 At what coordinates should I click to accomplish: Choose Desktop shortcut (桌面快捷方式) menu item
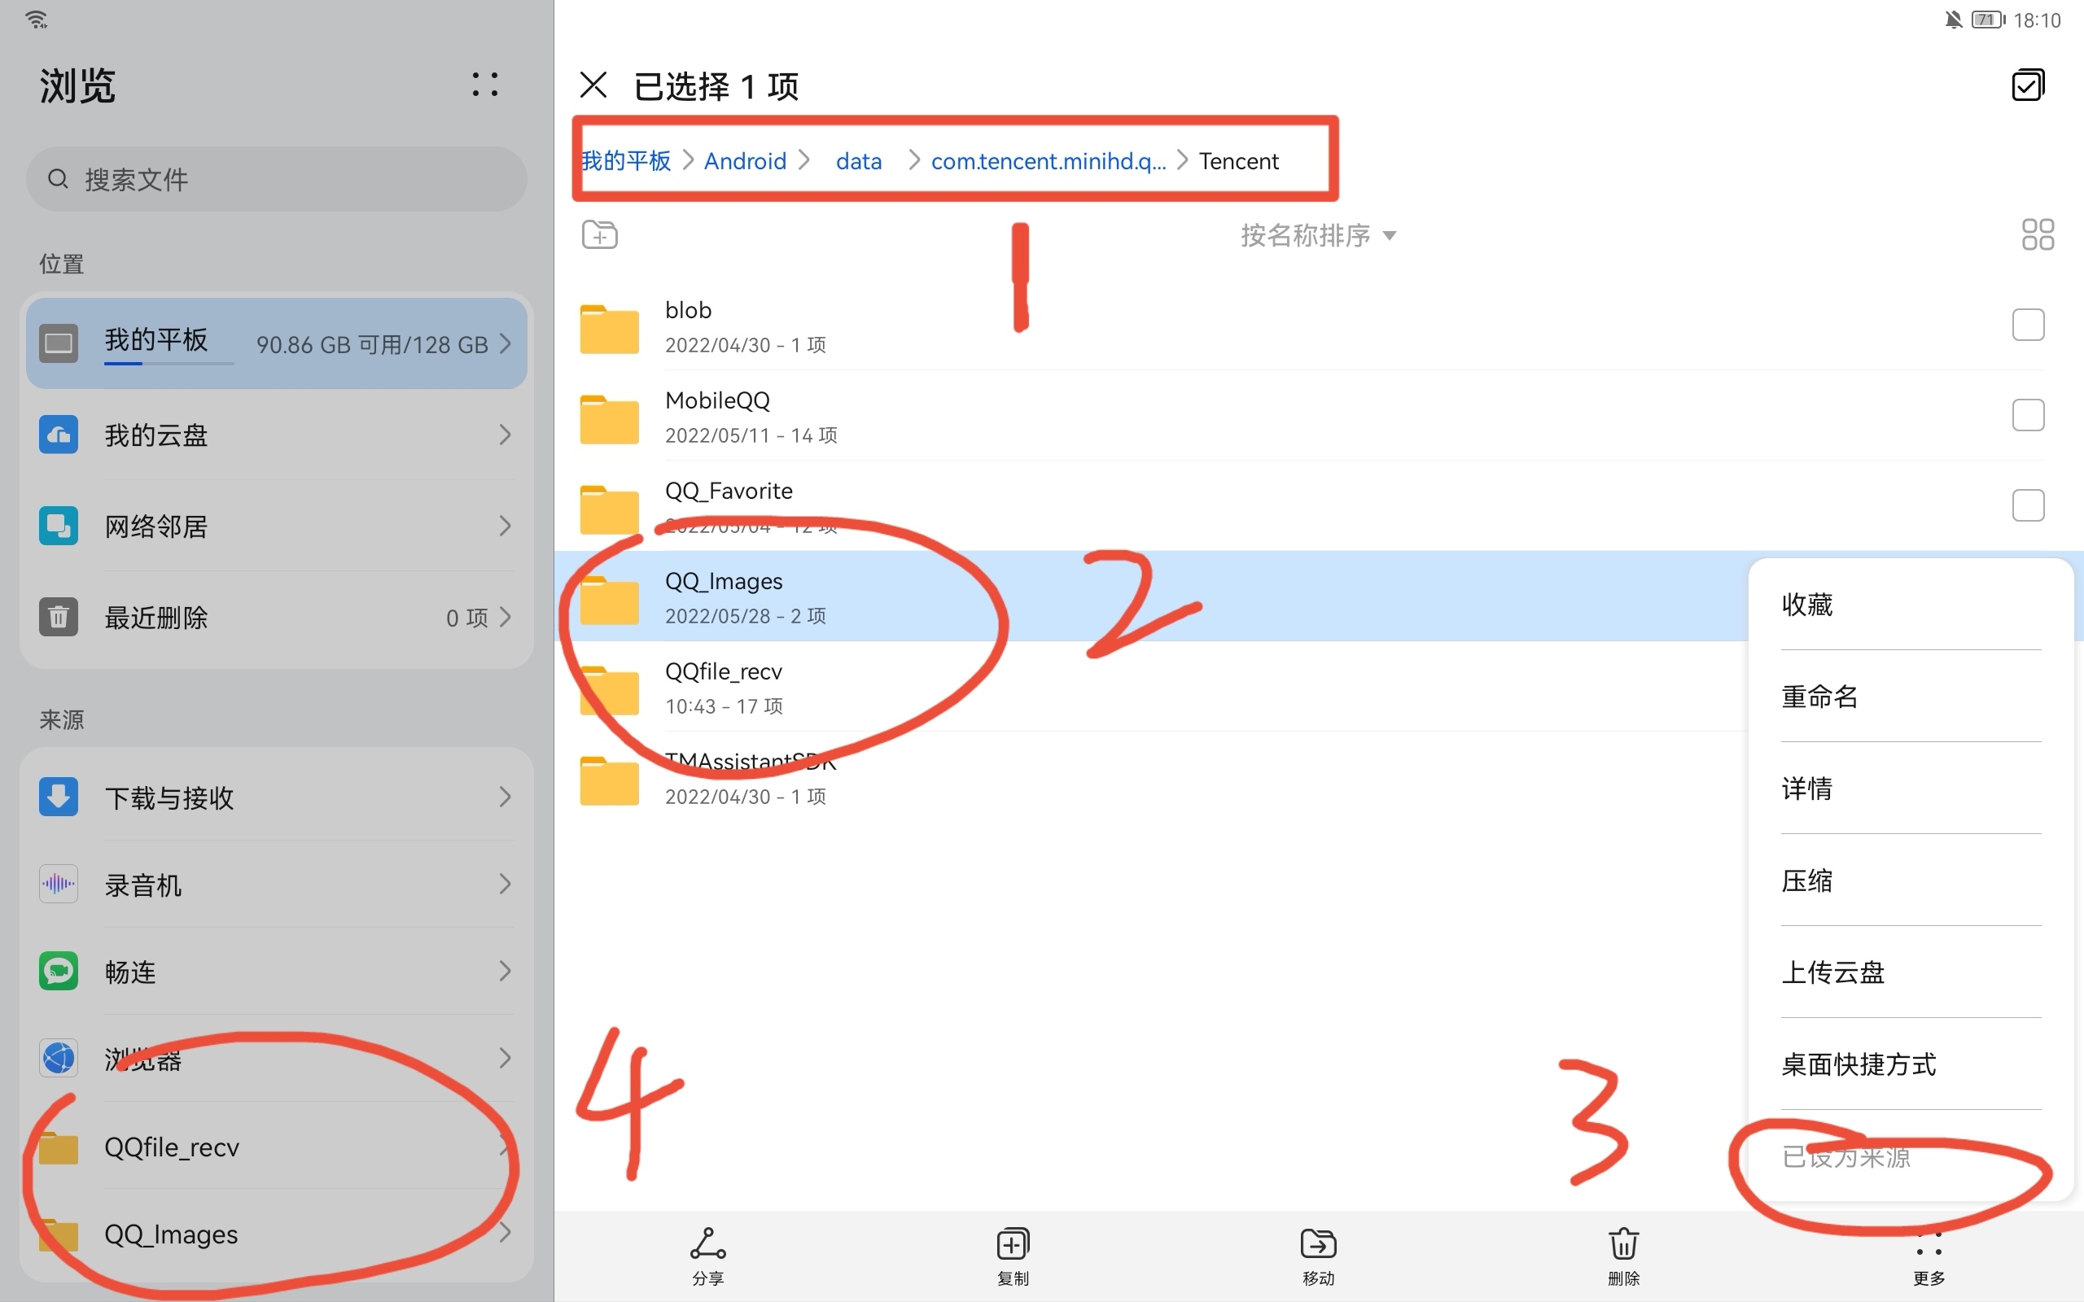pos(1910,1064)
